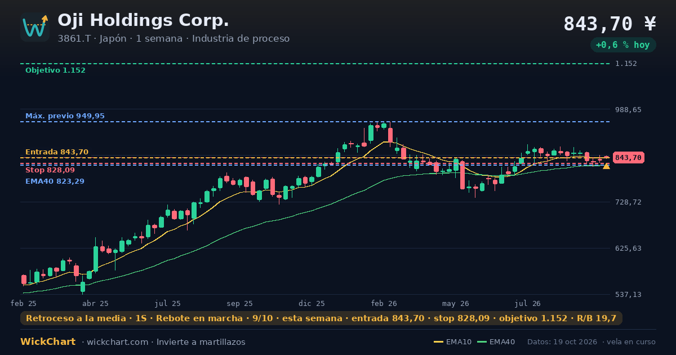676x355 pixels.
Task: Click the 988,65 price axis value
Action: [x=629, y=109]
